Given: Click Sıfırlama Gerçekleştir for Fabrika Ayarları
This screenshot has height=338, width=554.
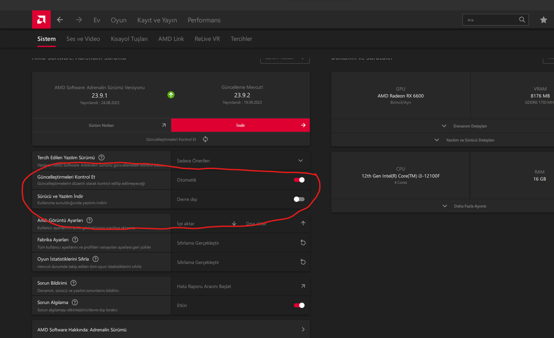Looking at the screenshot, I should (x=240, y=243).
